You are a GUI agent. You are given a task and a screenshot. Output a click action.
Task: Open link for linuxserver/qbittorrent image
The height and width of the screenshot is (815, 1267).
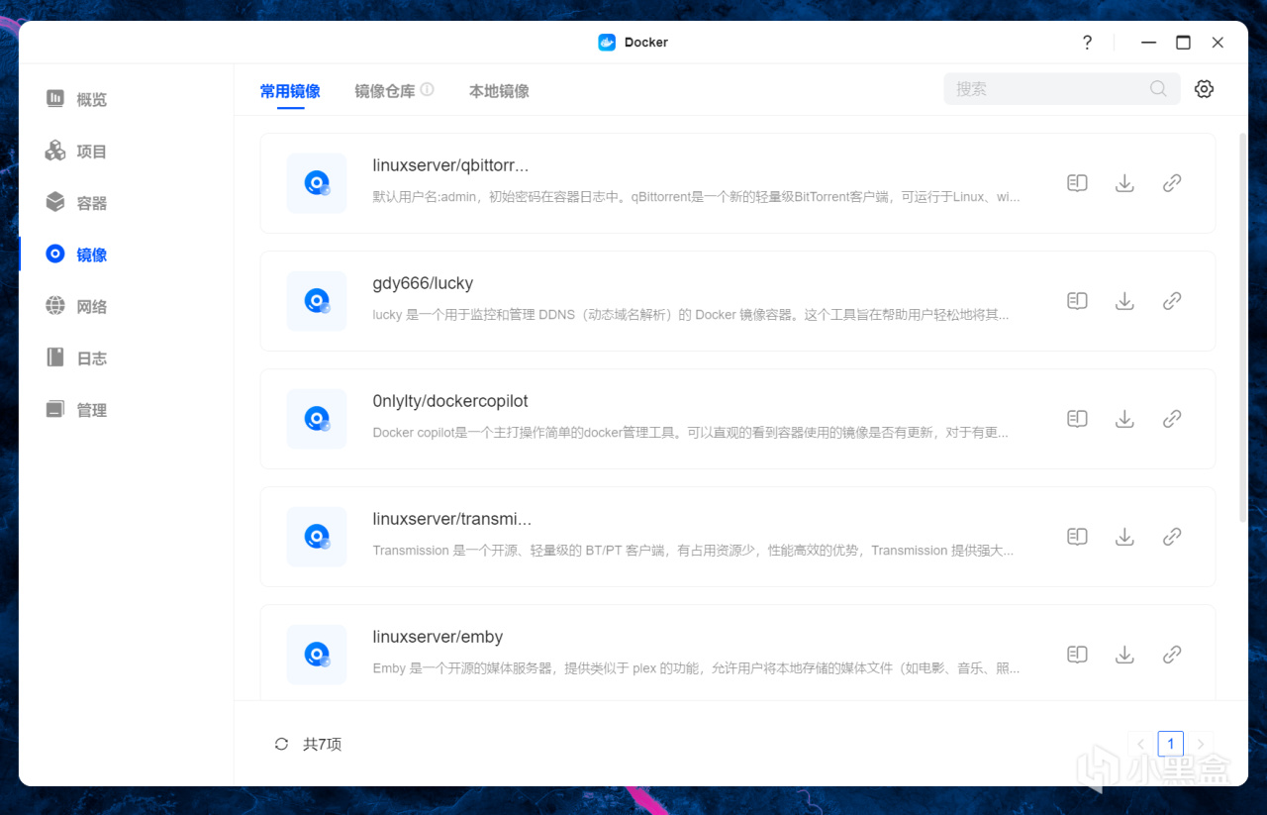click(1172, 183)
